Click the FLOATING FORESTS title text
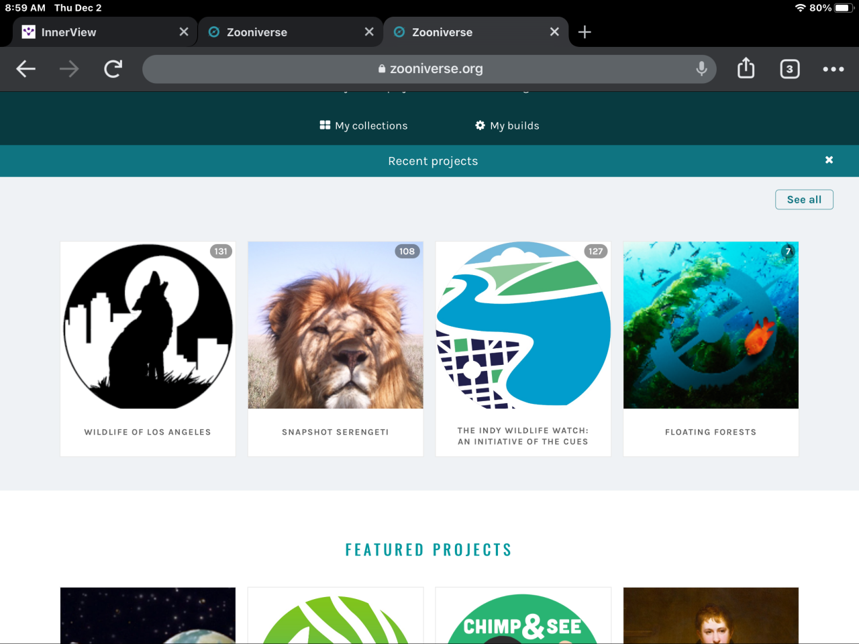This screenshot has width=859, height=644. (x=711, y=432)
